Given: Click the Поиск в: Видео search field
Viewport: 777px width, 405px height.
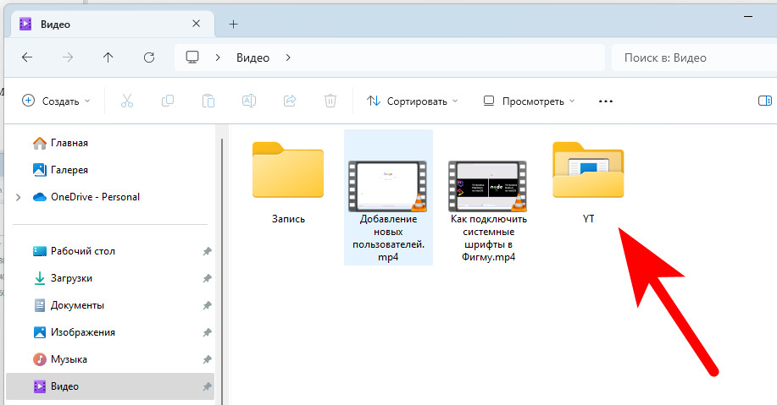Looking at the screenshot, I should point(691,57).
